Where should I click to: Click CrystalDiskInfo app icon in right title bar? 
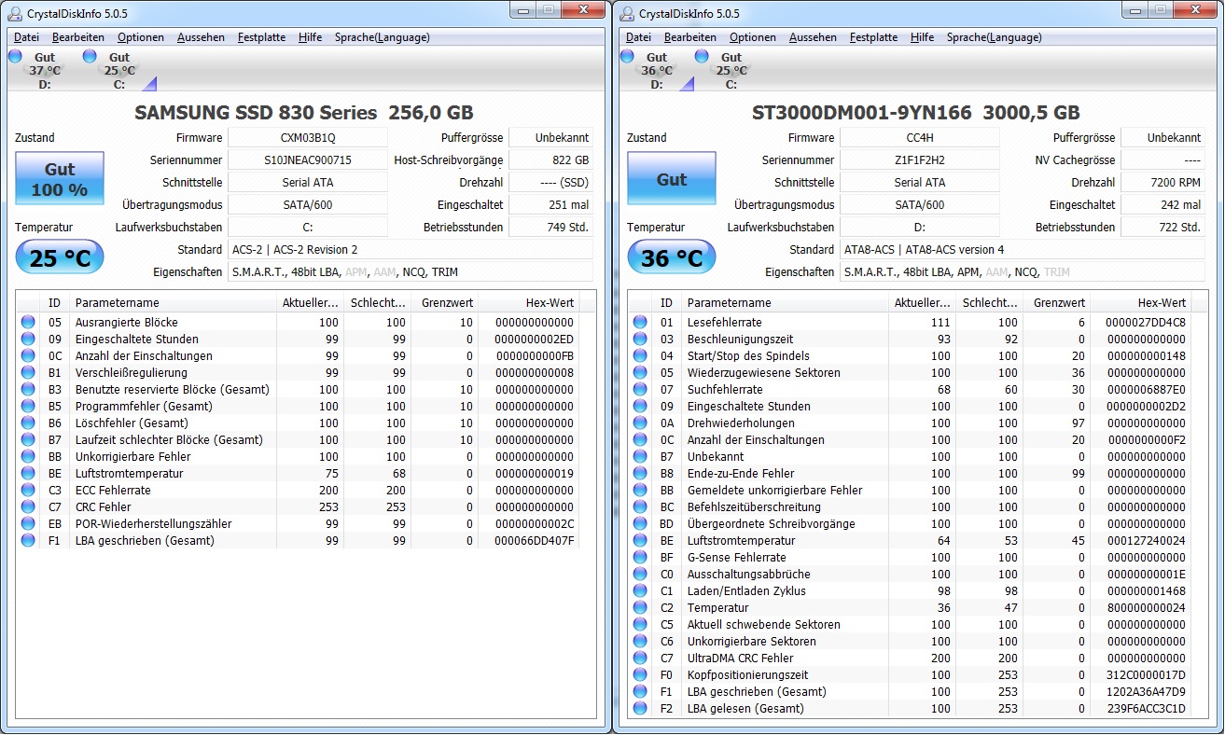[x=626, y=13]
